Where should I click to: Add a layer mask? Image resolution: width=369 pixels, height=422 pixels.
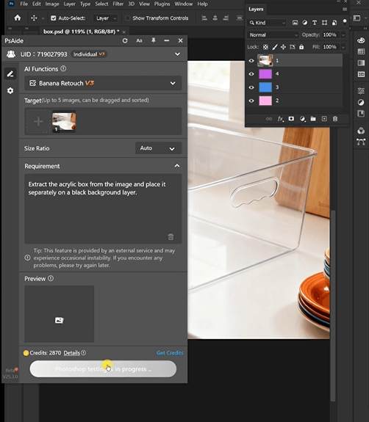point(291,119)
